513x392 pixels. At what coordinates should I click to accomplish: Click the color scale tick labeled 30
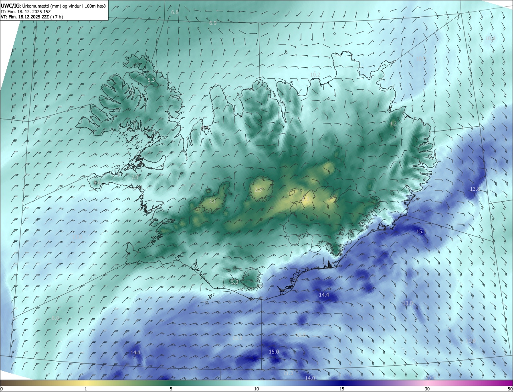pyautogui.click(x=427, y=389)
